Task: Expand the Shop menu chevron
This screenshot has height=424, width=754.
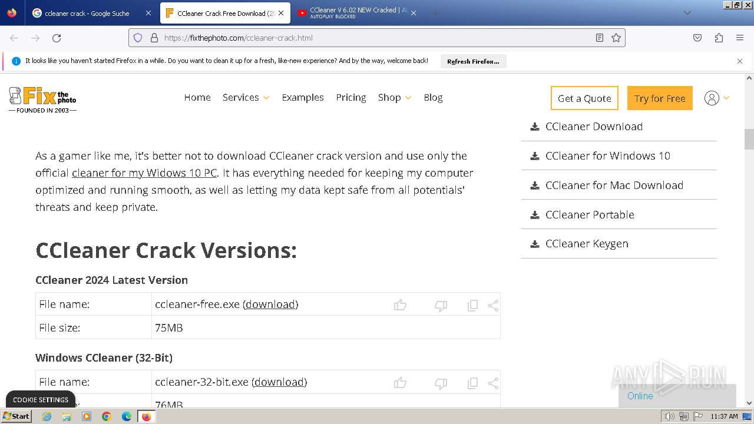Action: [x=408, y=98]
